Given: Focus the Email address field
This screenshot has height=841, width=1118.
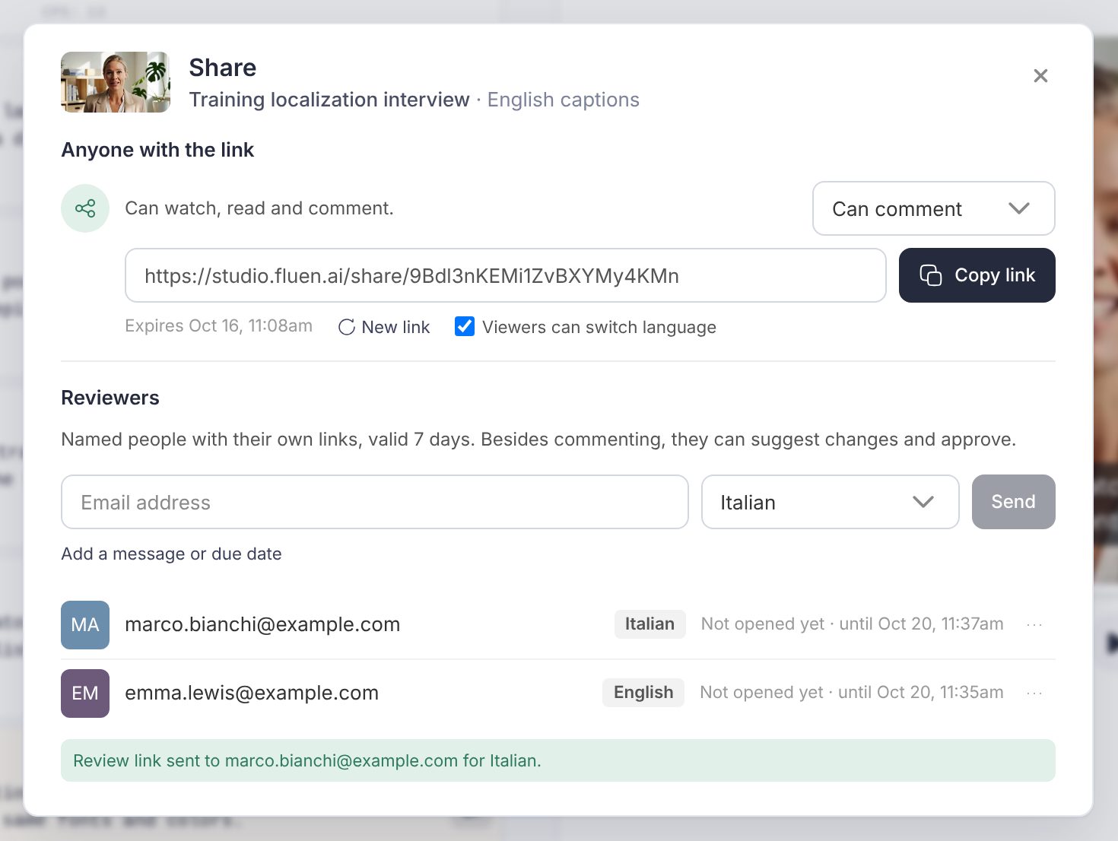Looking at the screenshot, I should (x=375, y=502).
